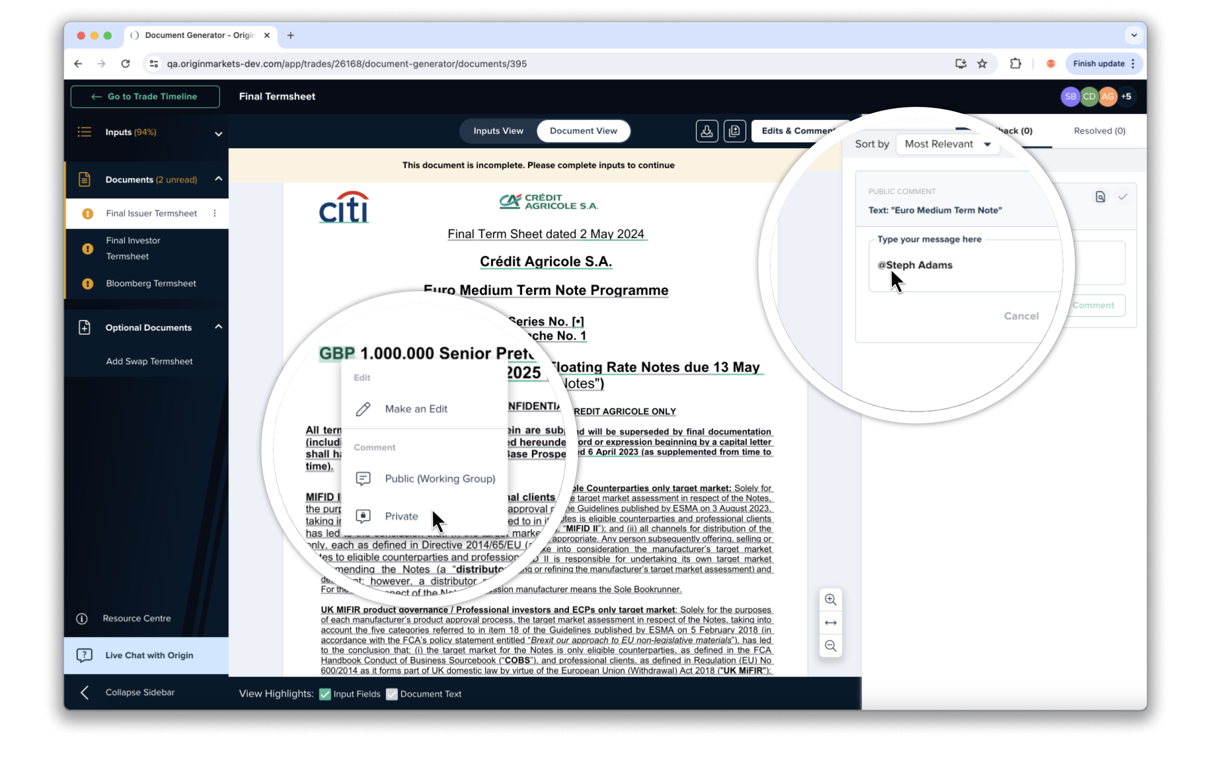This screenshot has height=762, width=1220.
Task: Select Private comment from context menu
Action: coord(401,516)
